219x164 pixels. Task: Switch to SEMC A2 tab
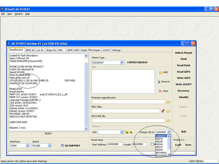30,50
